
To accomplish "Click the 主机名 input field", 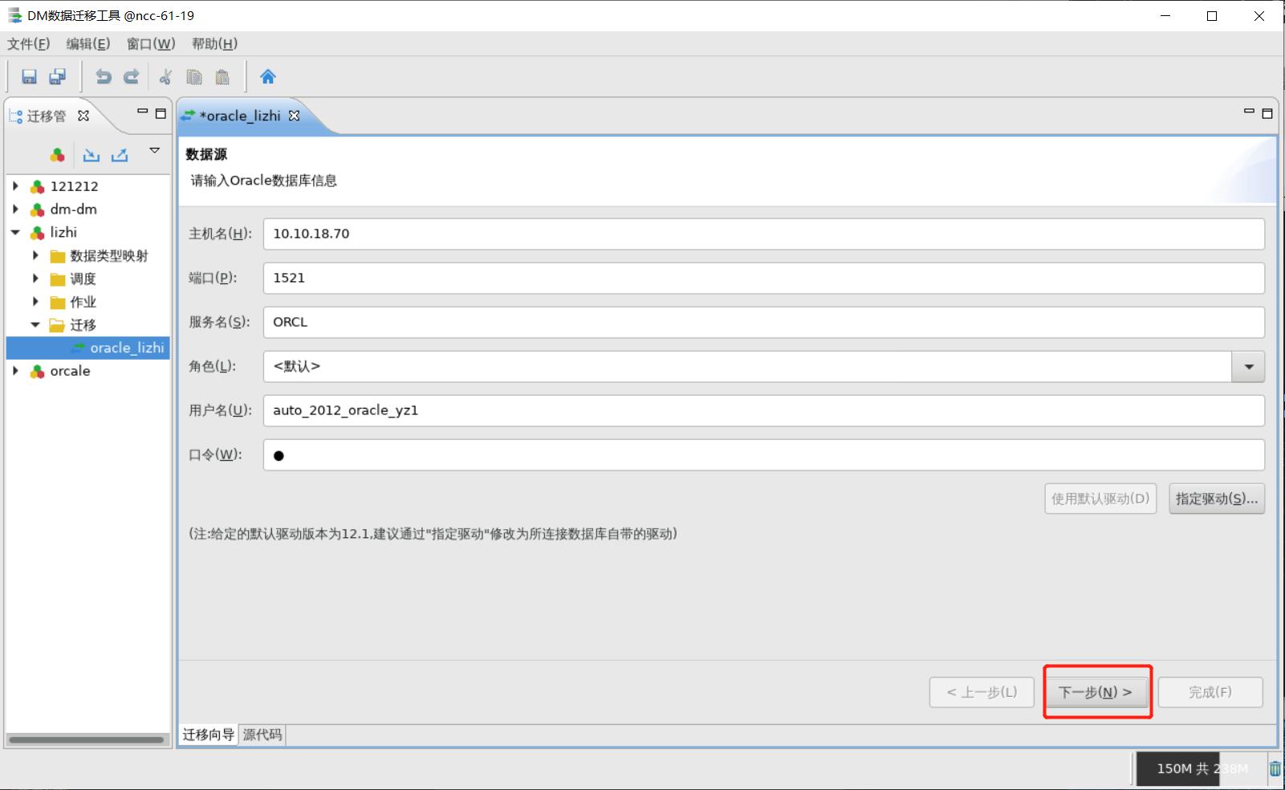I will (x=764, y=234).
